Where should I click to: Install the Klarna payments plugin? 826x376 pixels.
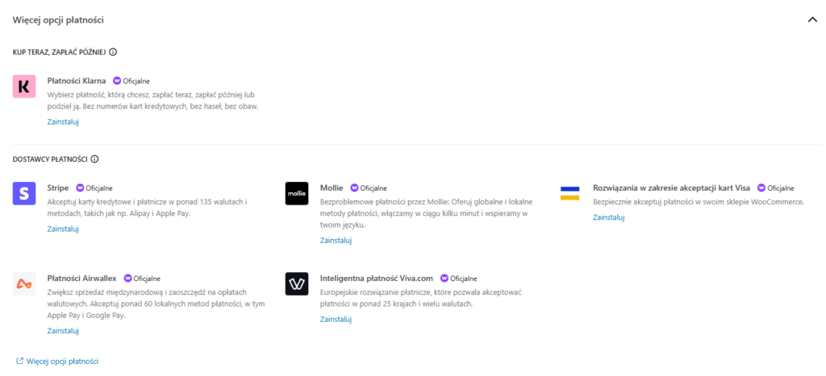pos(63,122)
